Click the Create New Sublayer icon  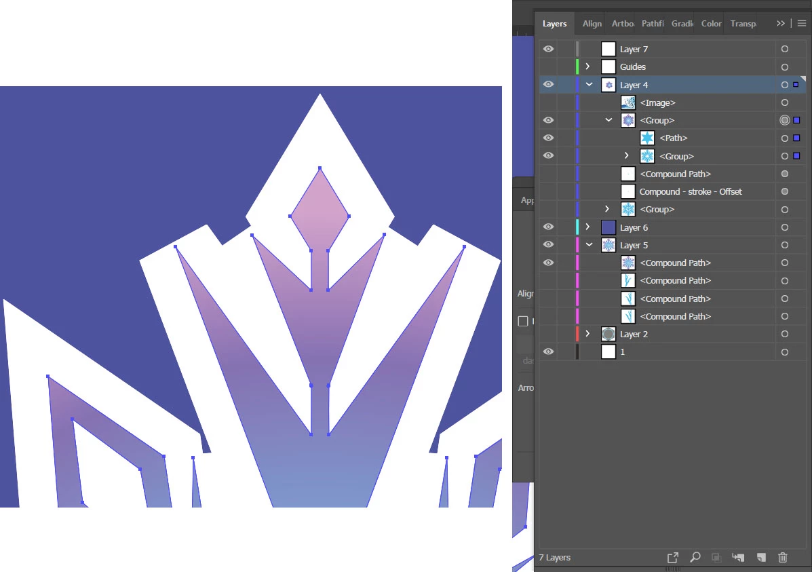click(x=738, y=558)
